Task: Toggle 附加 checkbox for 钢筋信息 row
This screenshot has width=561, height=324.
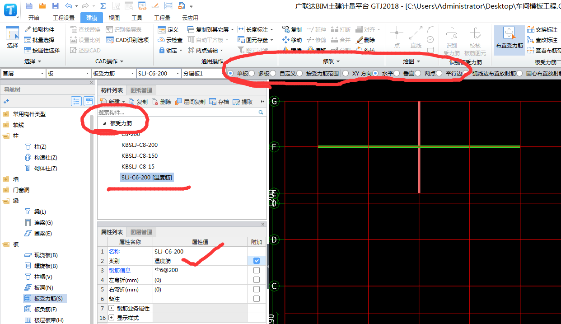Action: pos(257,270)
